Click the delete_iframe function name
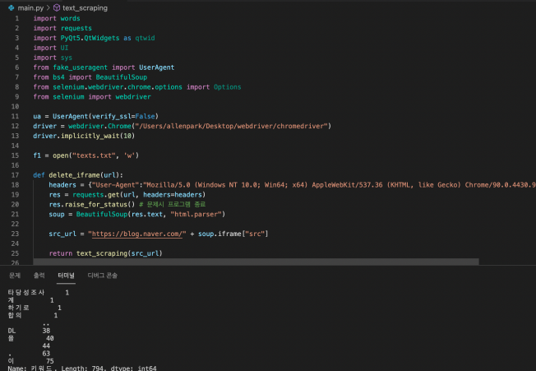This screenshot has height=371, width=536. (75, 175)
